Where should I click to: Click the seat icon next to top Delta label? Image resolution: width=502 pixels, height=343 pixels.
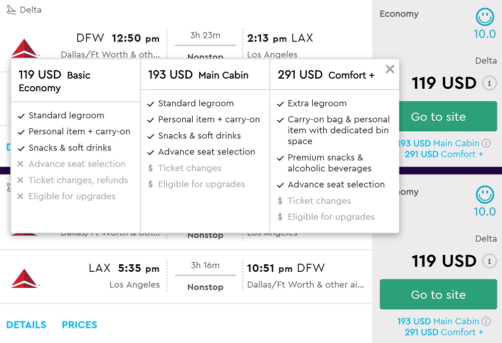coord(12,10)
